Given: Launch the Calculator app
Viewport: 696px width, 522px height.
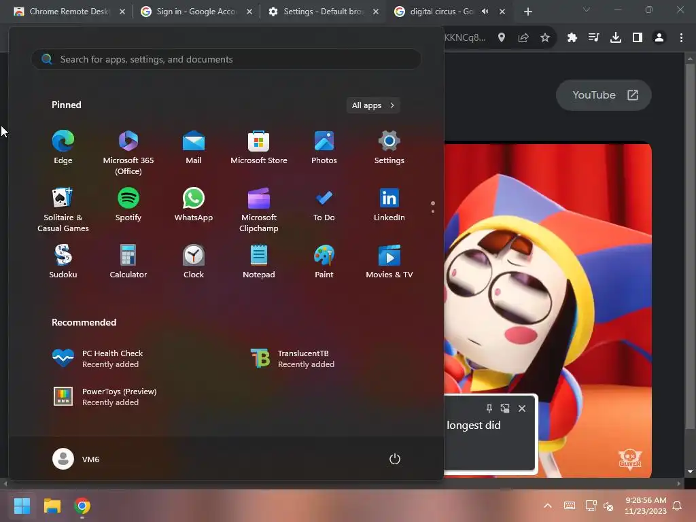Looking at the screenshot, I should click(128, 262).
